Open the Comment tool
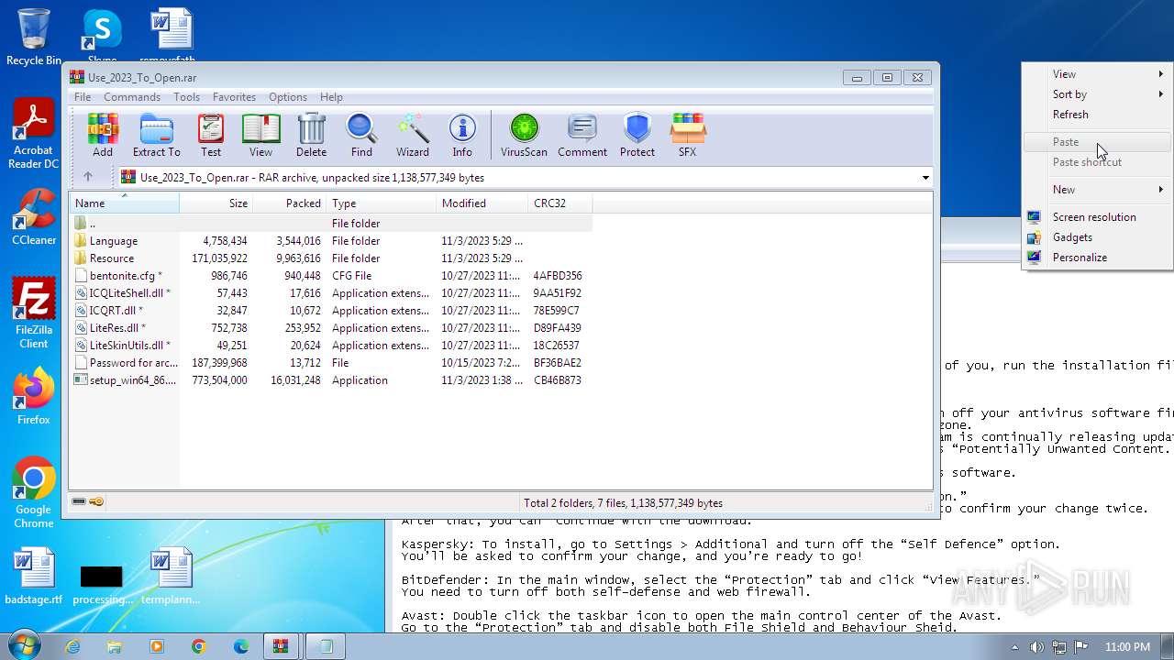Screen dimensions: 1174x660 (x=582, y=135)
